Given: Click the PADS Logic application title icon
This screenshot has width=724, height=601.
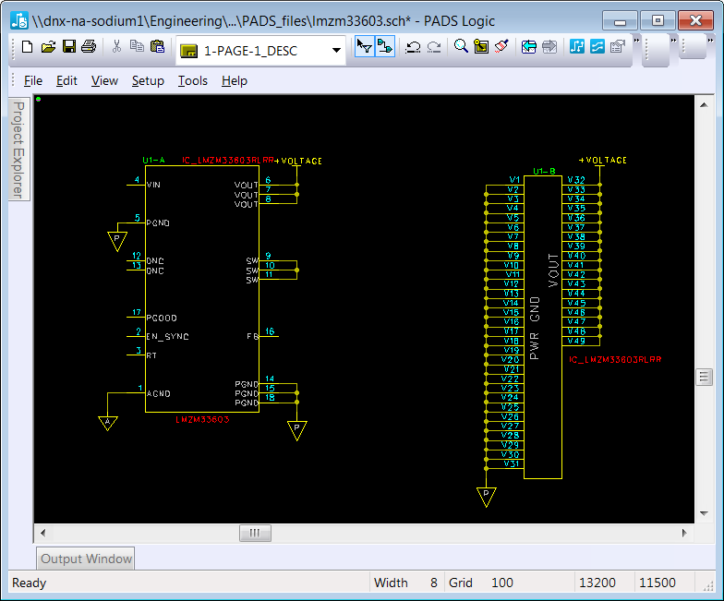Looking at the screenshot, I should 18,20.
